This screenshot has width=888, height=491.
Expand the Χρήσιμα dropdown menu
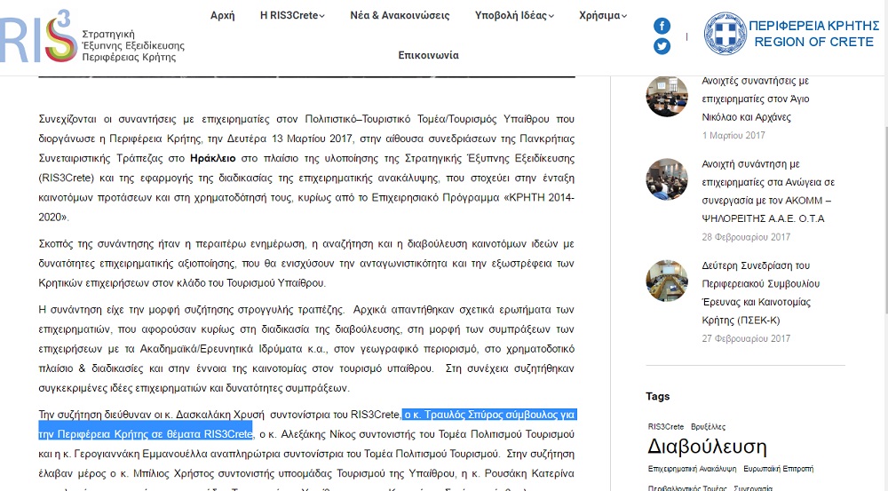603,15
